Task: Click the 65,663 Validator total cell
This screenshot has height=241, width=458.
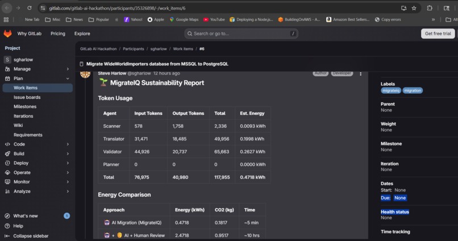Action: point(222,152)
